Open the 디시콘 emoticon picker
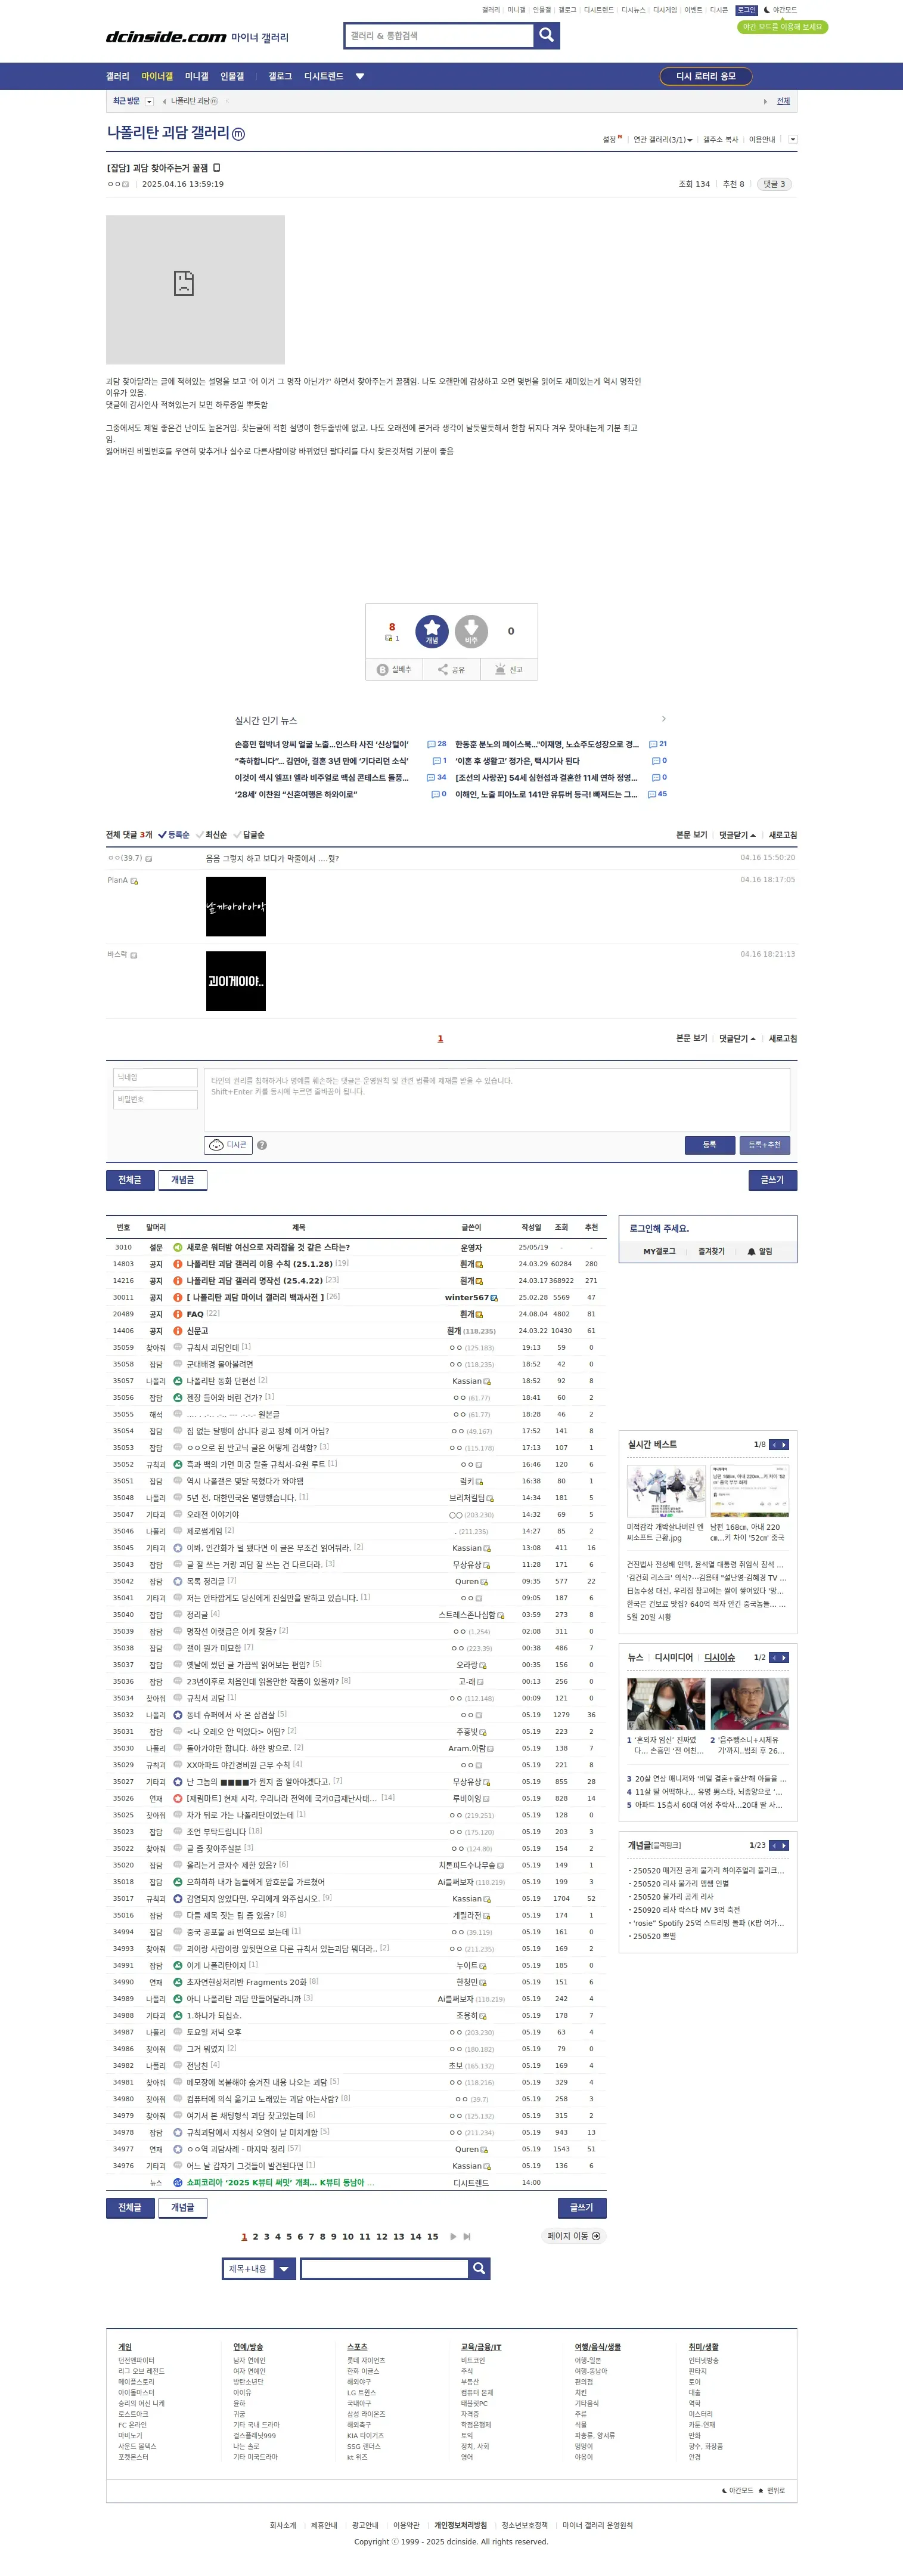 pos(228,1145)
